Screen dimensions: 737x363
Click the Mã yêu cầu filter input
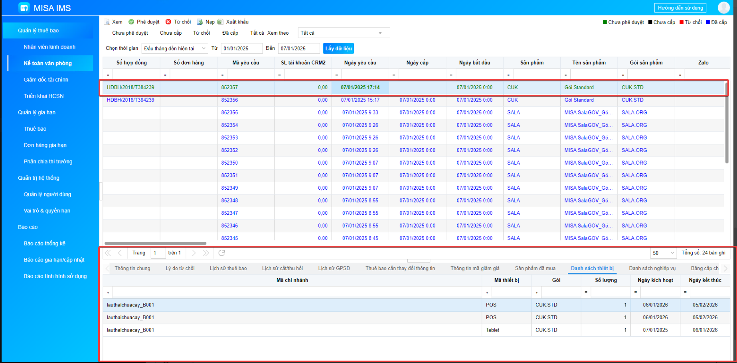[251, 75]
